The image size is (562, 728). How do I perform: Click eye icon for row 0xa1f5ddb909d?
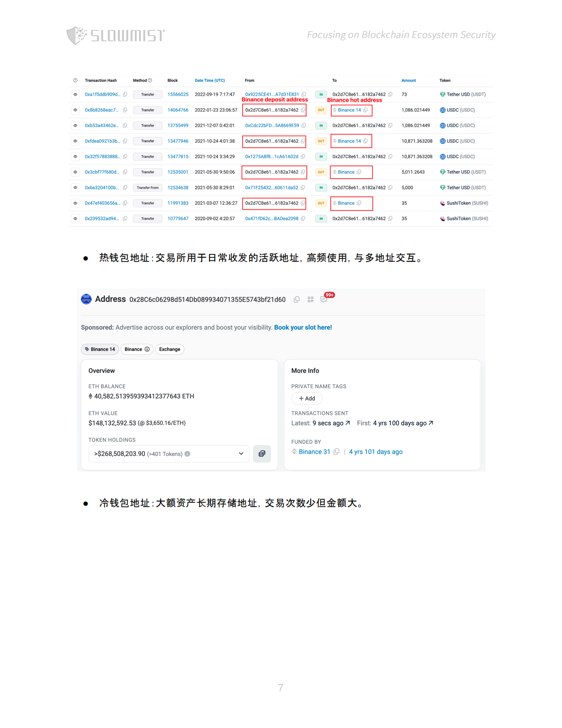pos(75,94)
